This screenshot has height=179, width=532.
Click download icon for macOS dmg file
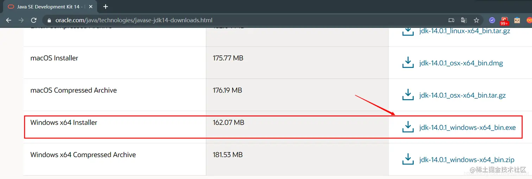(408, 63)
